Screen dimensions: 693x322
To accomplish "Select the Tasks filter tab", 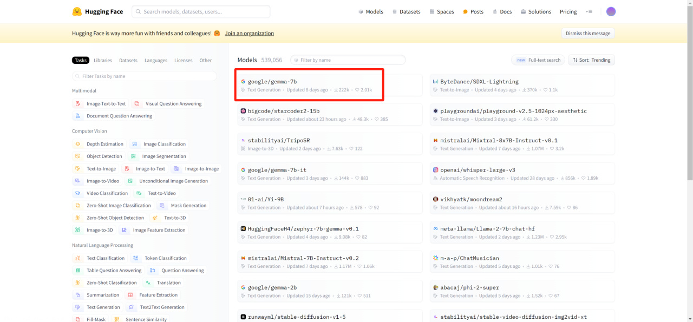I will (x=81, y=60).
